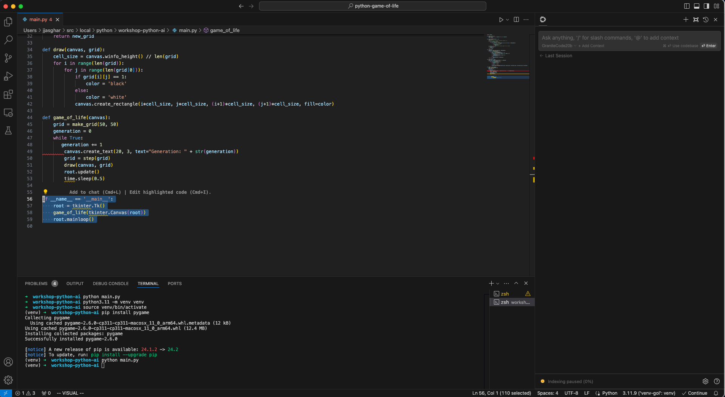725x397 pixels.
Task: Select the first zsh terminal with warning
Action: (512, 294)
